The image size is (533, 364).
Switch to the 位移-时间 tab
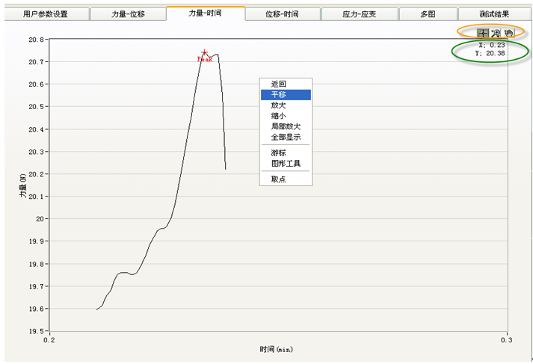[x=283, y=14]
